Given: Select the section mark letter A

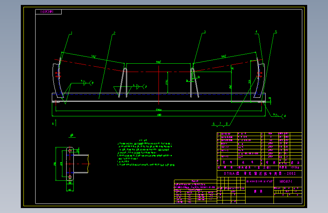Looking at the screenshot, I should click(53, 124).
